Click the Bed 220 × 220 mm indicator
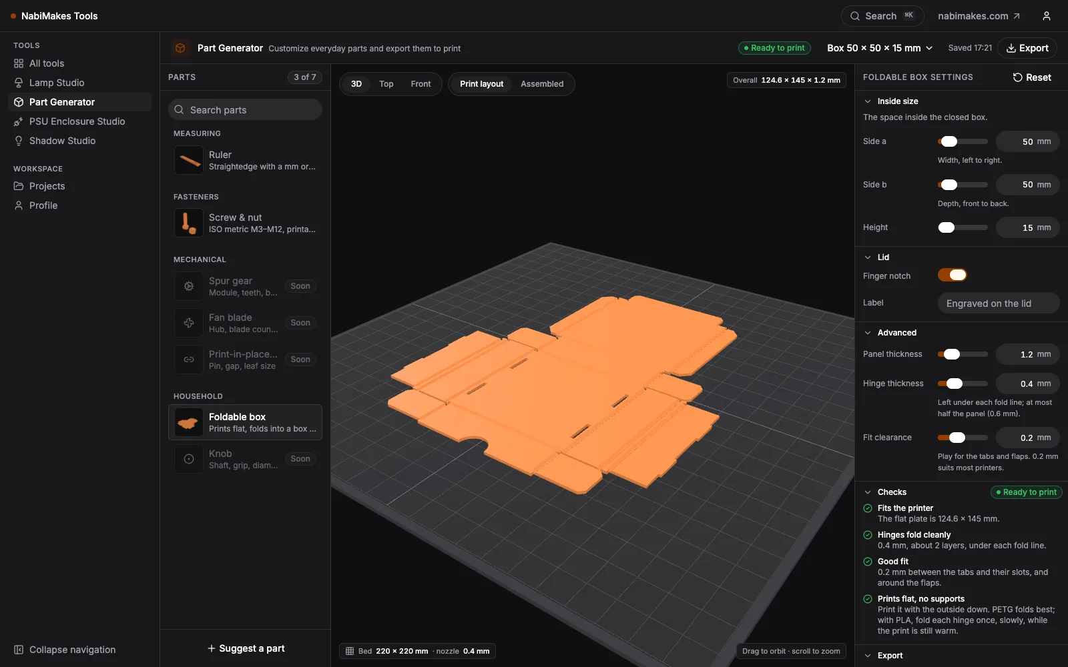This screenshot has width=1068, height=667. click(x=417, y=651)
